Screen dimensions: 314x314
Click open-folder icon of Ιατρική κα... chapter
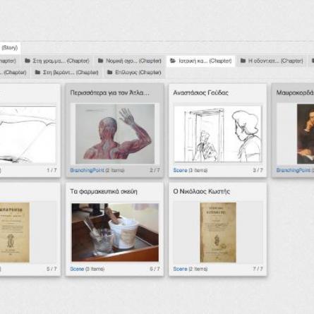click(x=173, y=61)
